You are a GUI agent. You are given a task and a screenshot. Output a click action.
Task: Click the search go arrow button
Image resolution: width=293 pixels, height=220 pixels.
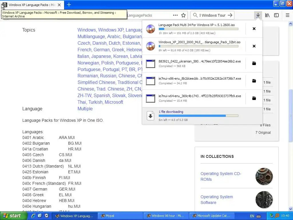pyautogui.click(x=230, y=15)
